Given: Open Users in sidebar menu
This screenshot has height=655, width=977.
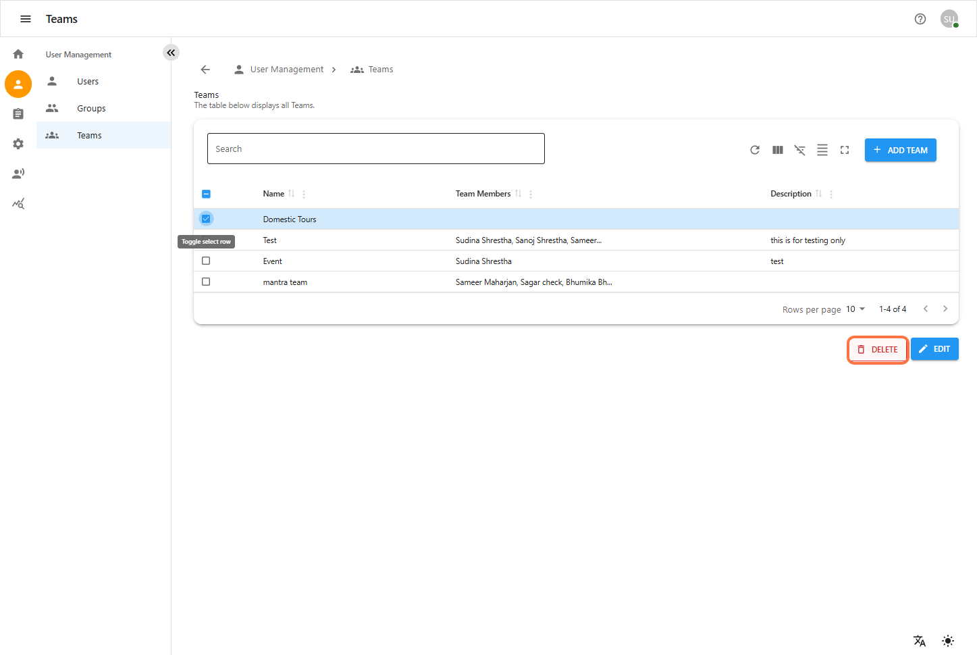Looking at the screenshot, I should pos(88,82).
